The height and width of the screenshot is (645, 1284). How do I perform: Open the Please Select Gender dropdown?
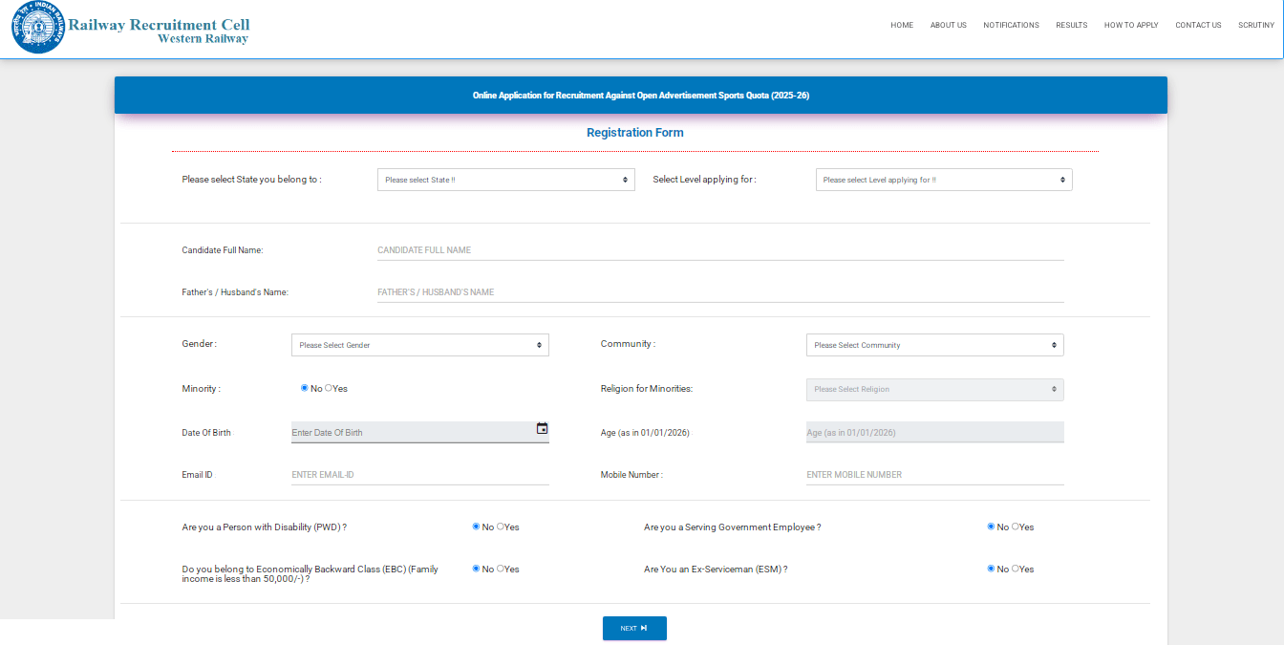pos(419,345)
